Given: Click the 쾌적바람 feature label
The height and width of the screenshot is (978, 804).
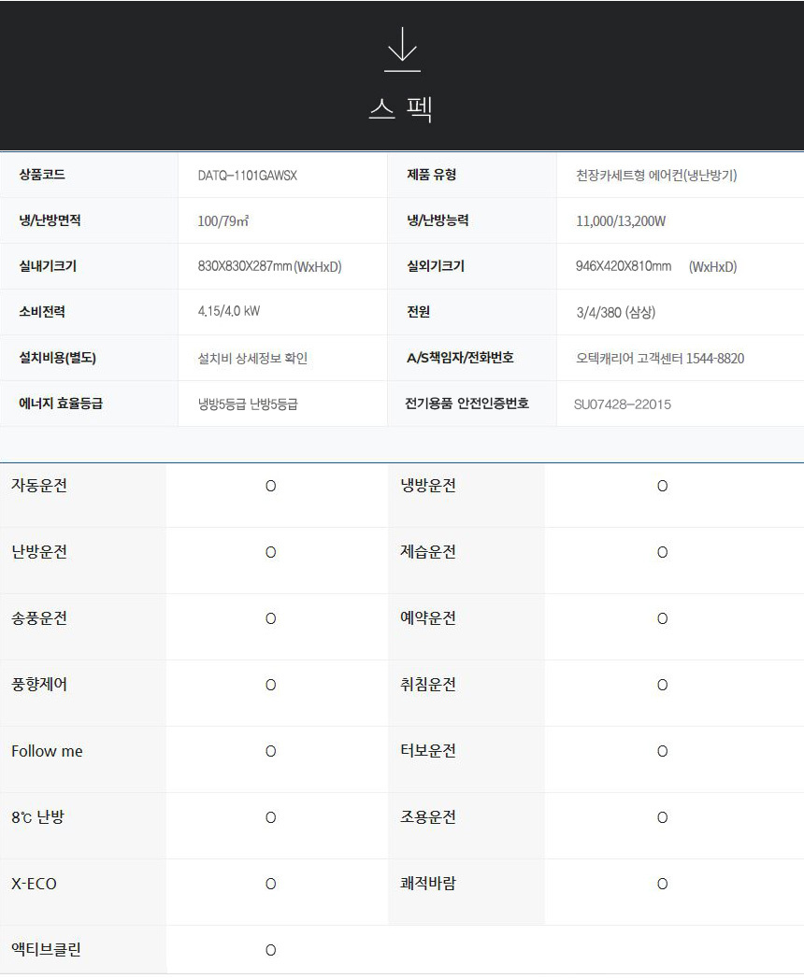Looking at the screenshot, I should point(428,884).
